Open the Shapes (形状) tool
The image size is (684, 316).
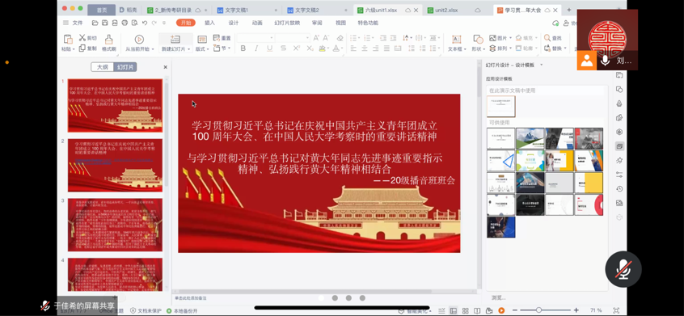tap(478, 40)
